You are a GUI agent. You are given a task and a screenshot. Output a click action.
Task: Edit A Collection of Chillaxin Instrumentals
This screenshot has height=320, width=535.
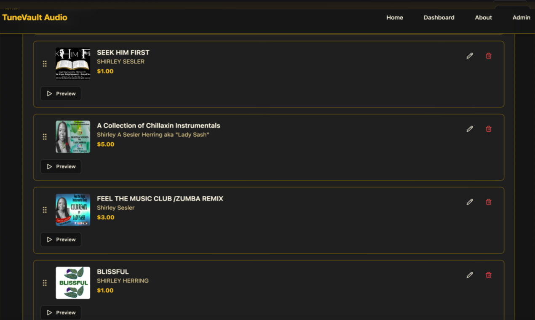pyautogui.click(x=470, y=128)
